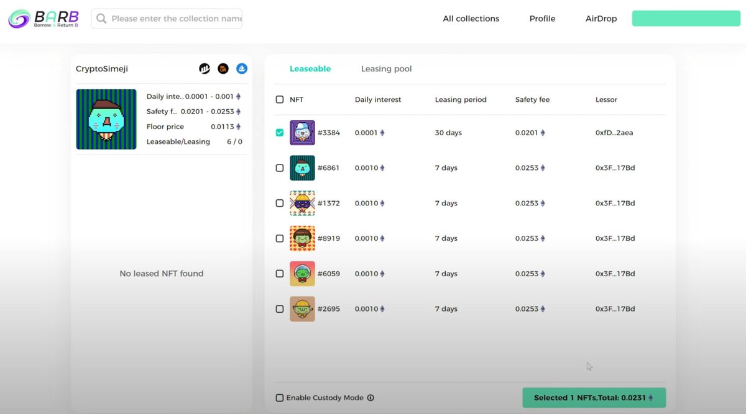Click the Selected 1 NFTs Total button

(594, 398)
